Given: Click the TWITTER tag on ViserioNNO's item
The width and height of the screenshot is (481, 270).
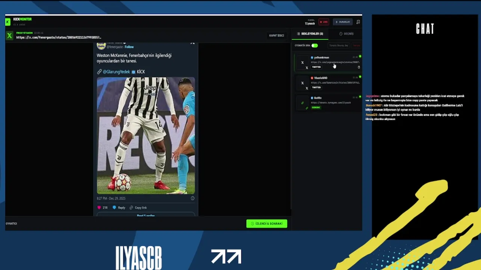Looking at the screenshot, I should [316, 87].
